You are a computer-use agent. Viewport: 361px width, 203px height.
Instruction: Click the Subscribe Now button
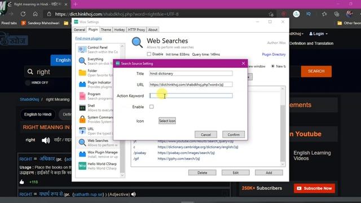coord(314,188)
